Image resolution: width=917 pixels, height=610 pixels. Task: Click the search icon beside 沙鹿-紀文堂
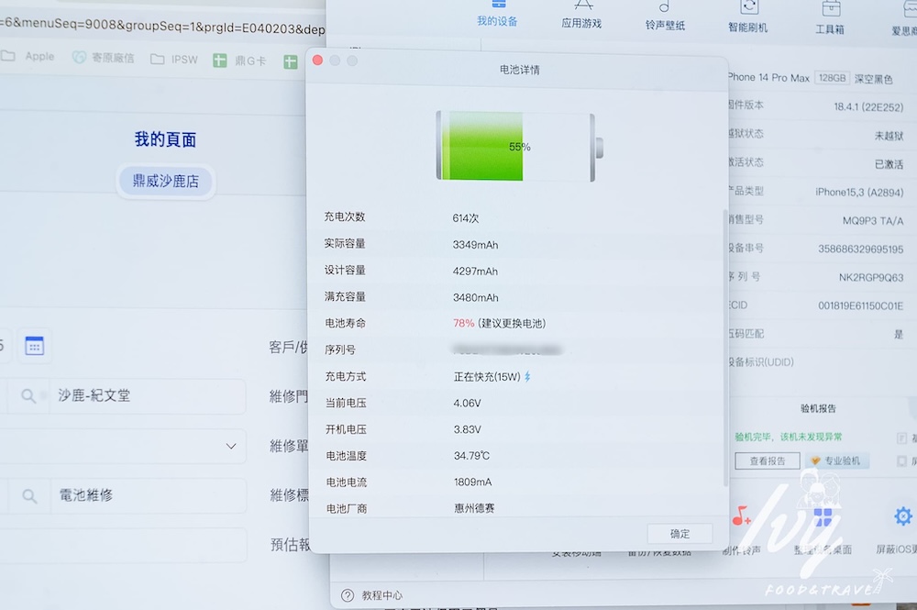point(28,396)
